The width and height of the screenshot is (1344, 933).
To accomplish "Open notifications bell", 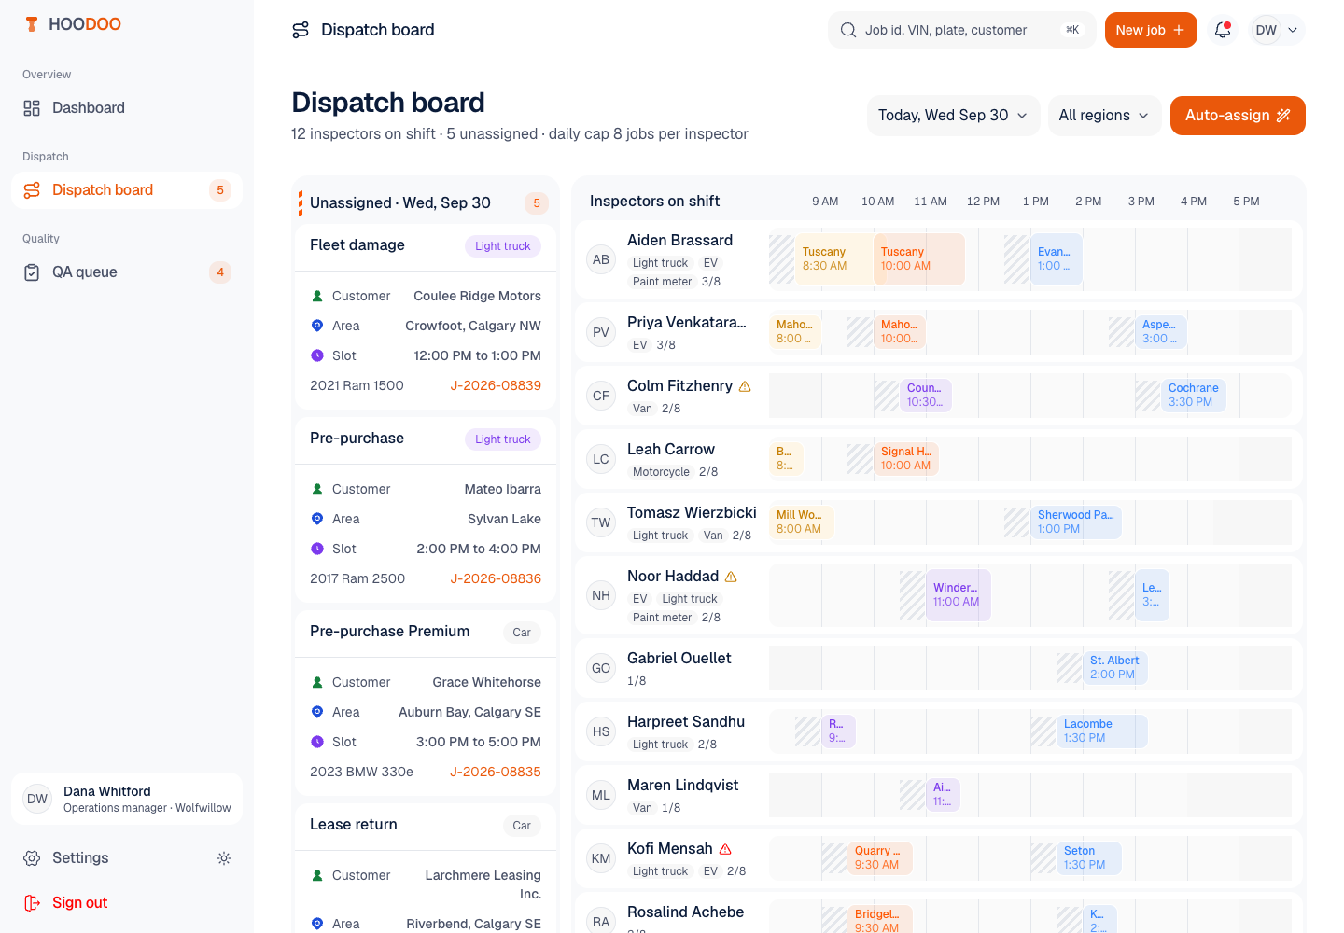I will click(1223, 30).
